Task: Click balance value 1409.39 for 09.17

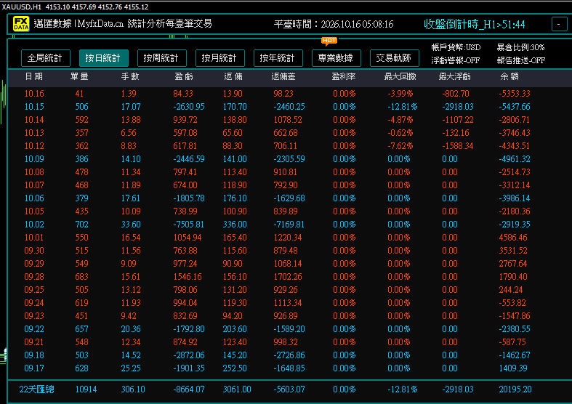Action: (513, 368)
